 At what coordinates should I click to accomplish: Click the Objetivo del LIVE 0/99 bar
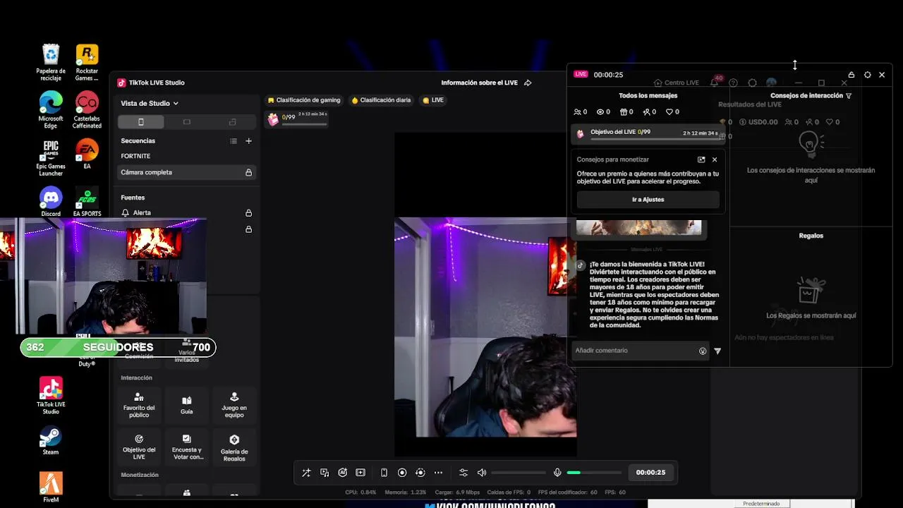(648, 133)
